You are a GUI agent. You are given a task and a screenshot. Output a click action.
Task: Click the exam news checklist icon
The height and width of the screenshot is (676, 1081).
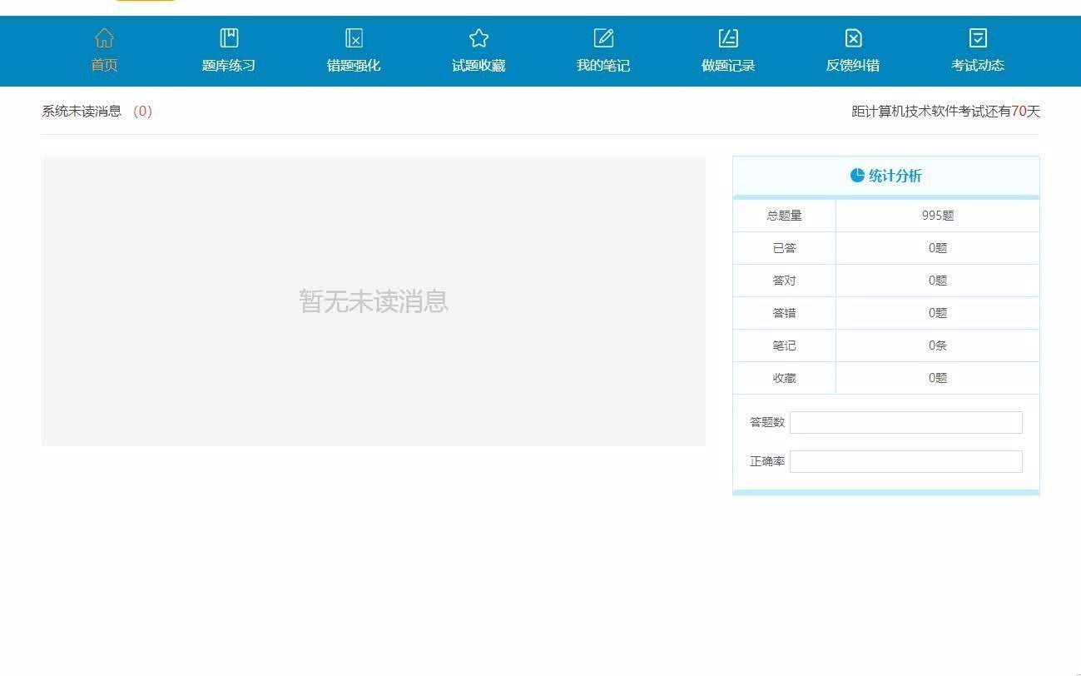978,37
